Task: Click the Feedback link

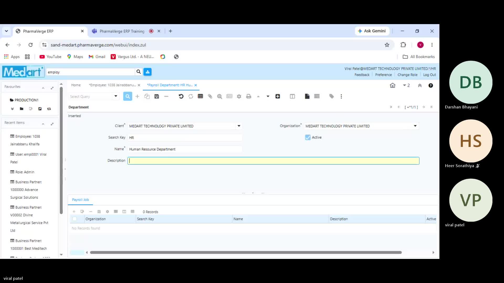Action: point(362,75)
